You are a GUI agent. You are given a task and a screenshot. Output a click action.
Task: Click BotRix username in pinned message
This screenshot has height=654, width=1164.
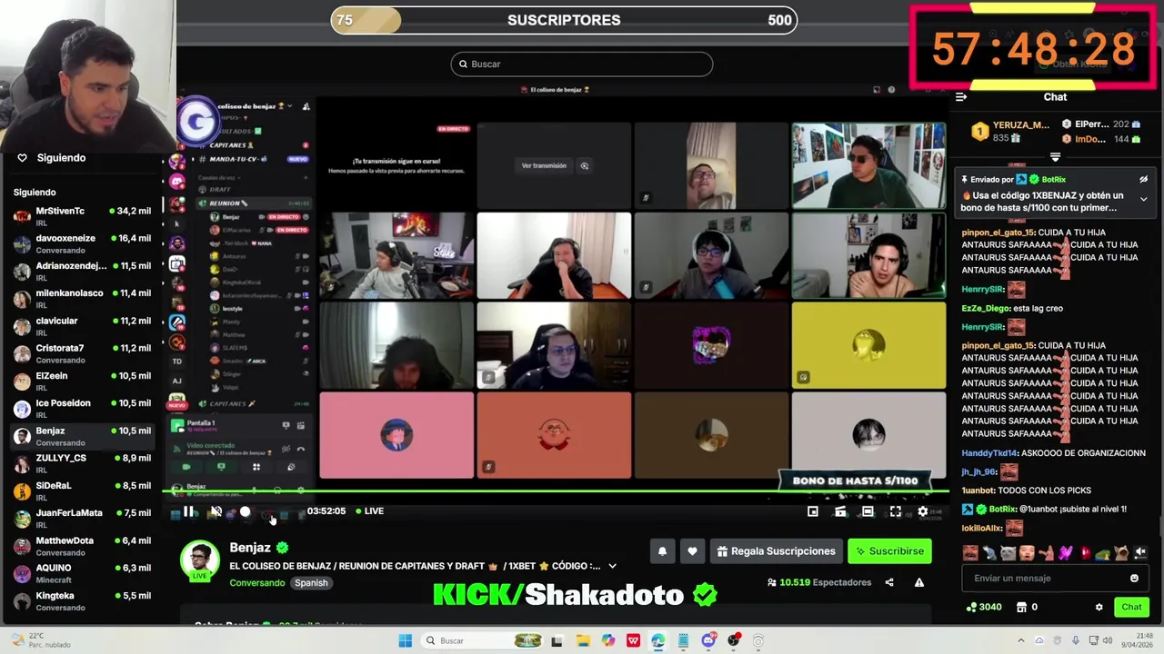pyautogui.click(x=1053, y=180)
